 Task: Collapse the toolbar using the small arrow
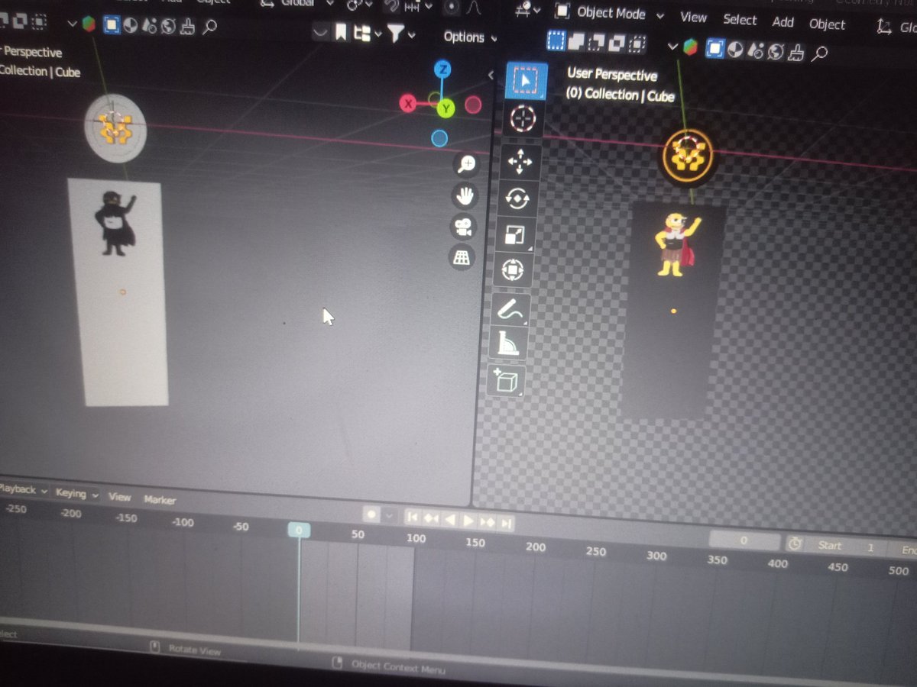tap(491, 74)
